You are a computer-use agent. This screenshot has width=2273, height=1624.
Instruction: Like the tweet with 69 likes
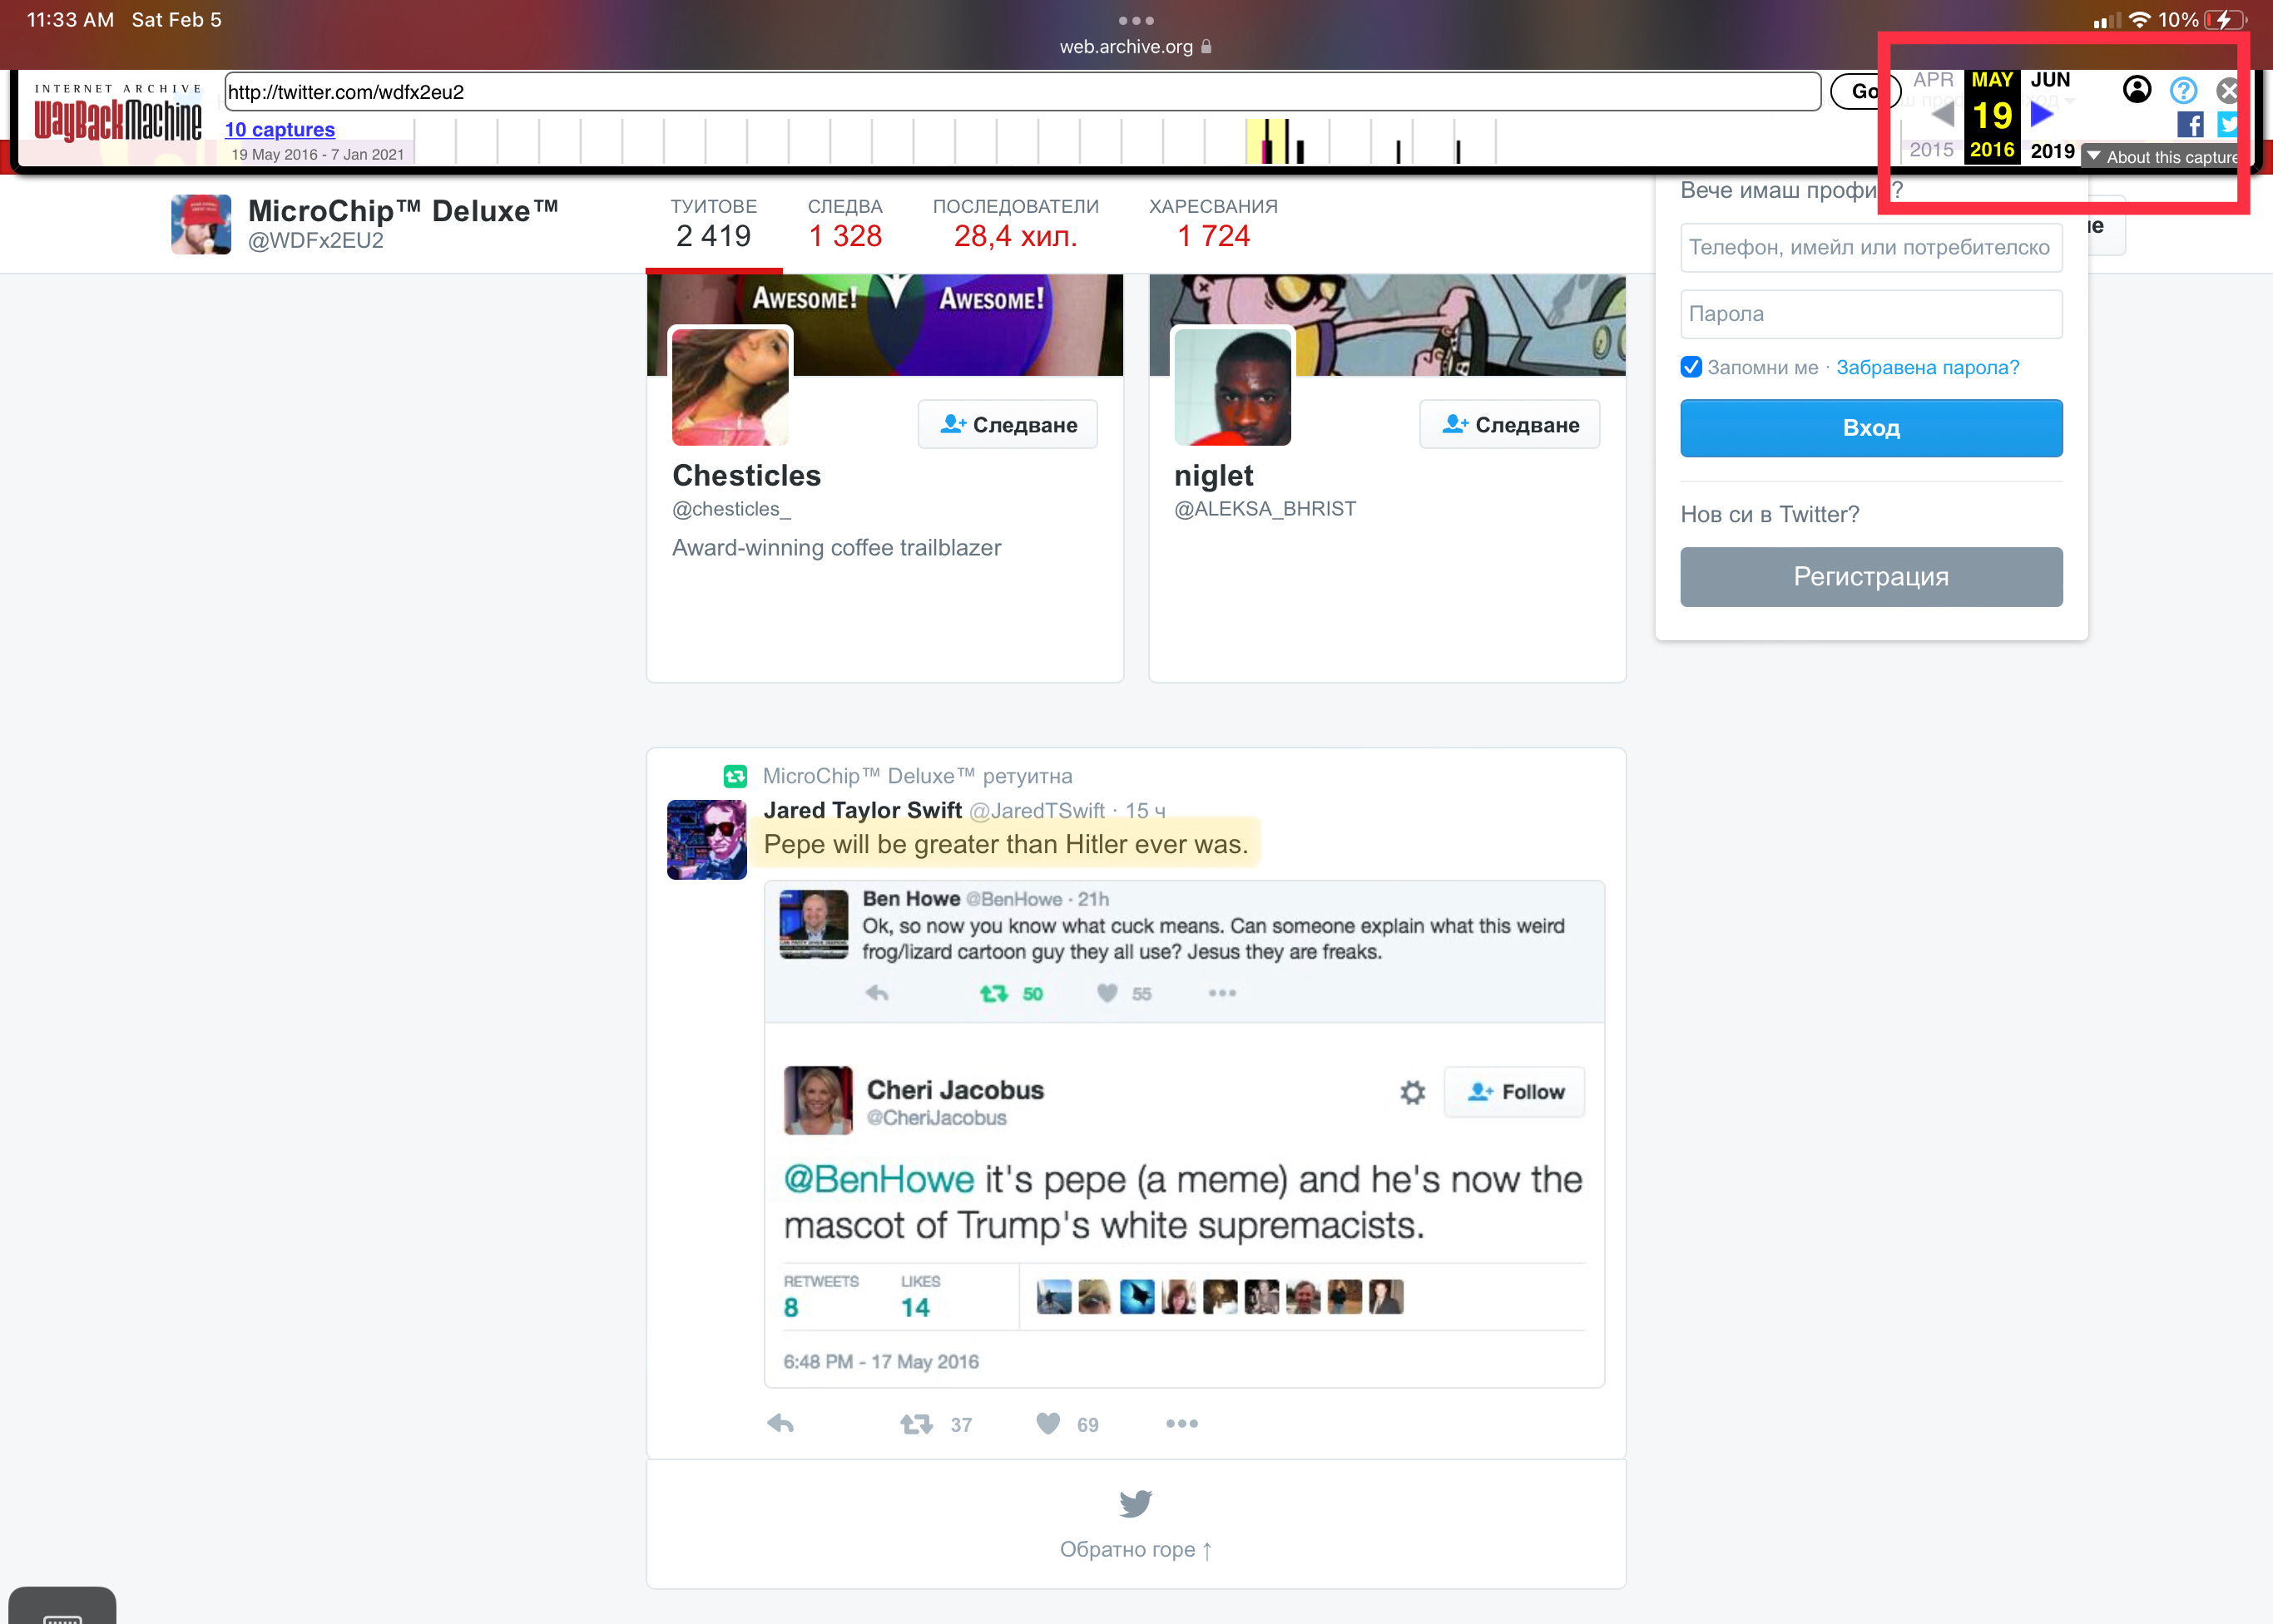1047,1424
